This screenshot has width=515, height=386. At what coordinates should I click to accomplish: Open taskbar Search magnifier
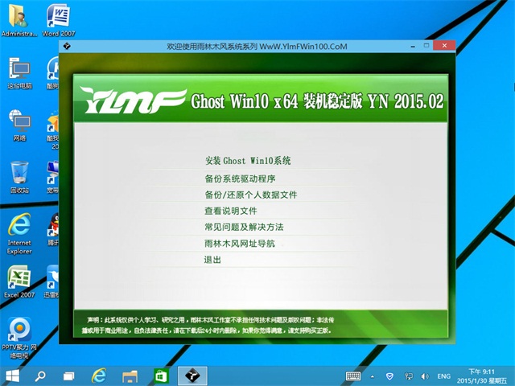point(40,376)
